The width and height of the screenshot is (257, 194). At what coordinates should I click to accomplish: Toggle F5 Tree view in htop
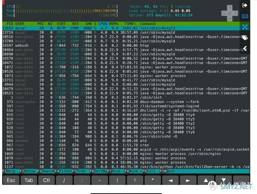[x=79, y=171]
